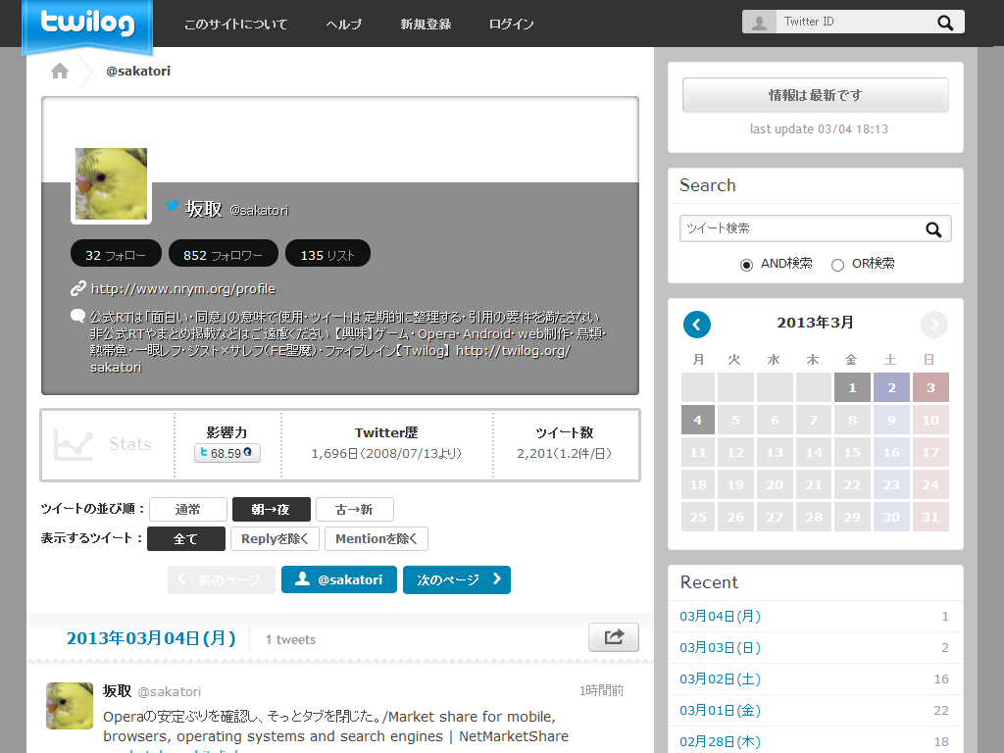Screen dimensions: 1004x753
Task: Open the 新規登録 menu item
Action: 426,25
